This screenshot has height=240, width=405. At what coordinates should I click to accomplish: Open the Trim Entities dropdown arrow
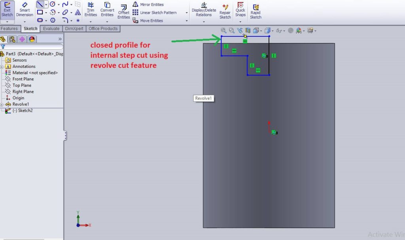click(x=91, y=22)
